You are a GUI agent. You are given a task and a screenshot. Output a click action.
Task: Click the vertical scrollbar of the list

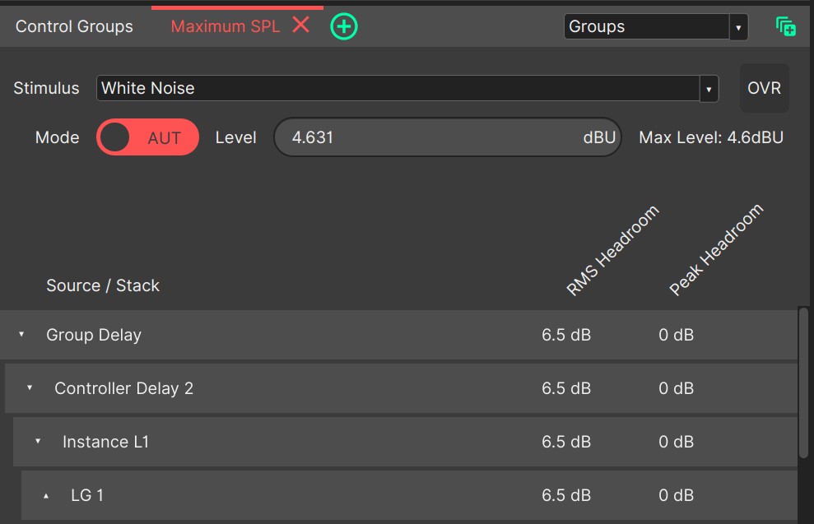point(804,383)
